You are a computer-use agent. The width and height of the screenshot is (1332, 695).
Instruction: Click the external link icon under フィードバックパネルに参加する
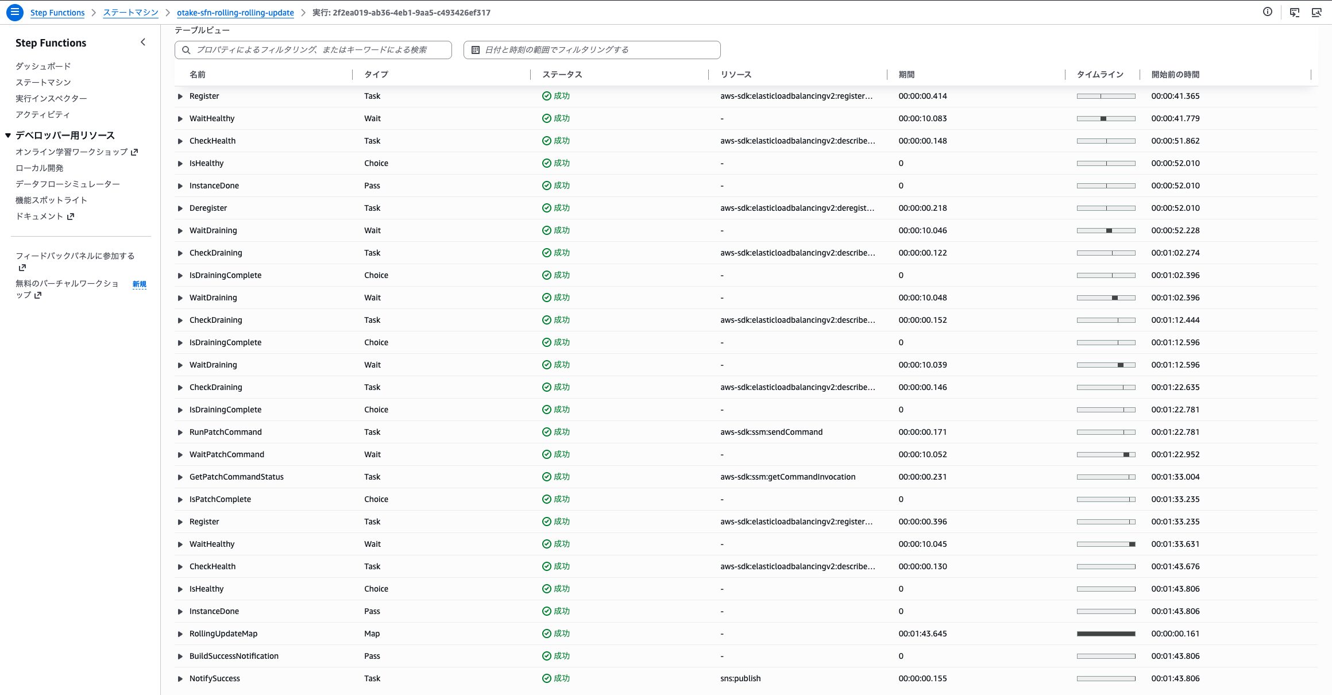[22, 268]
